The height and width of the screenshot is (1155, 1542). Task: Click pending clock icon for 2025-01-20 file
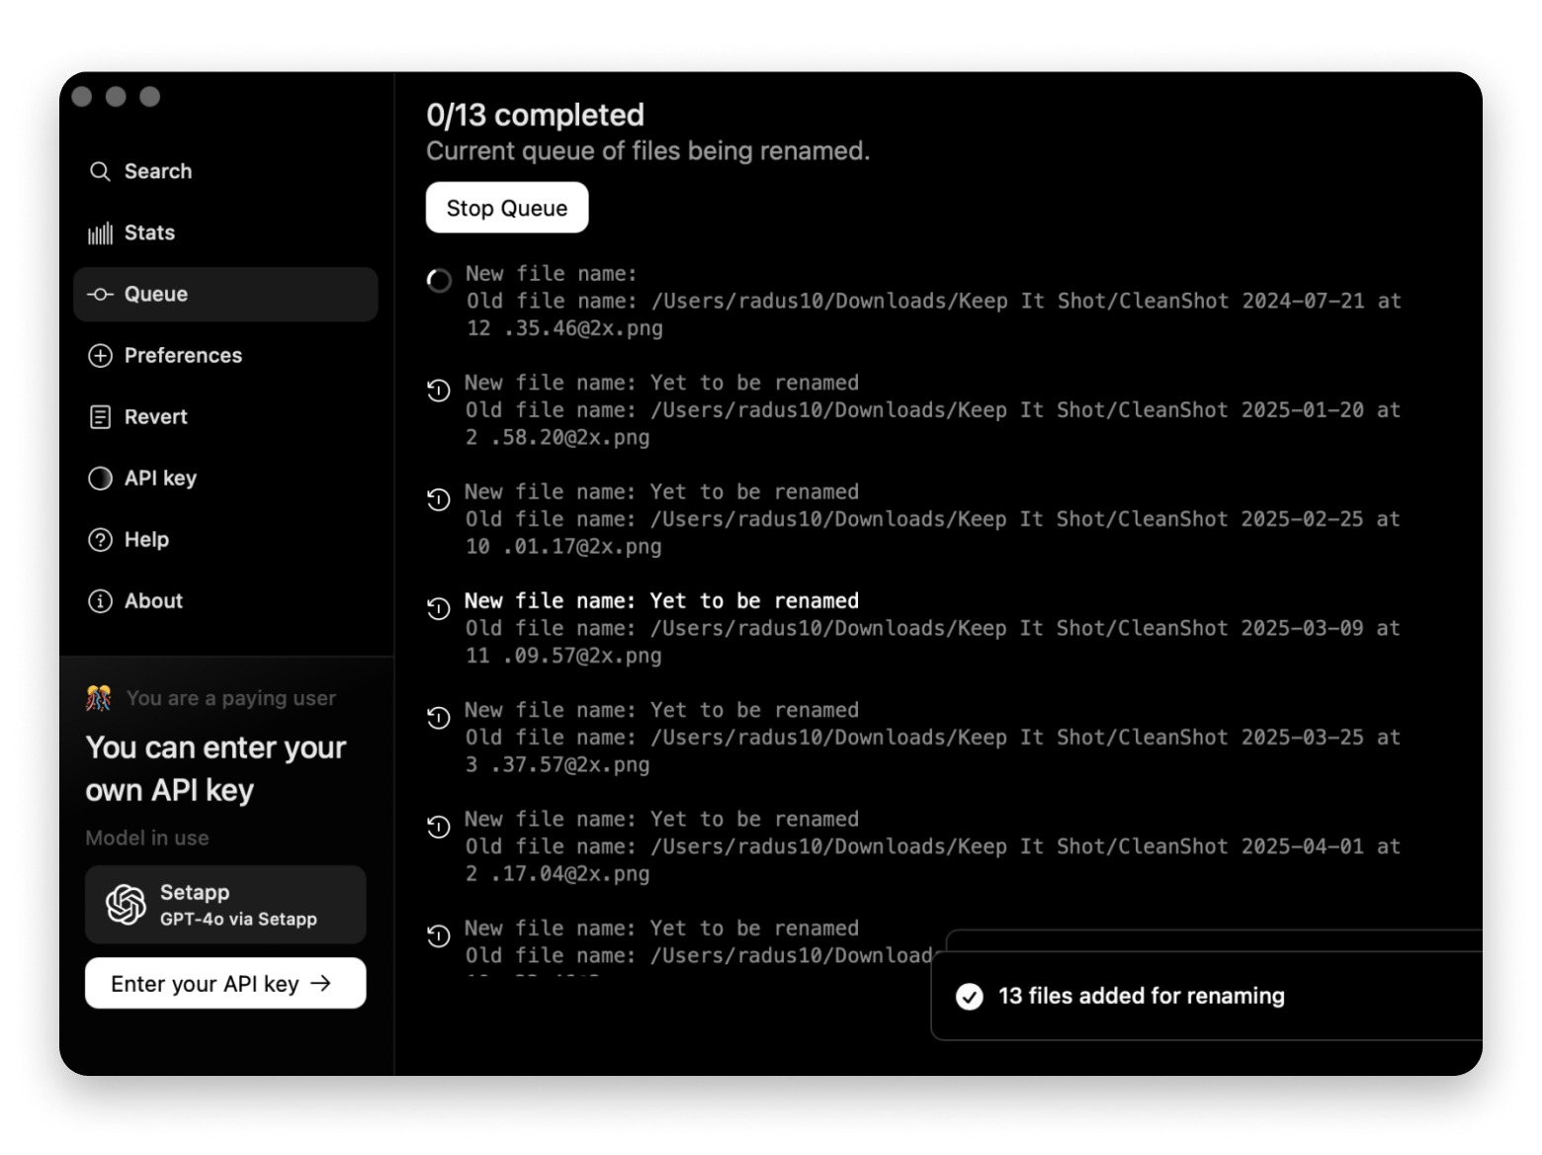pyautogui.click(x=439, y=391)
